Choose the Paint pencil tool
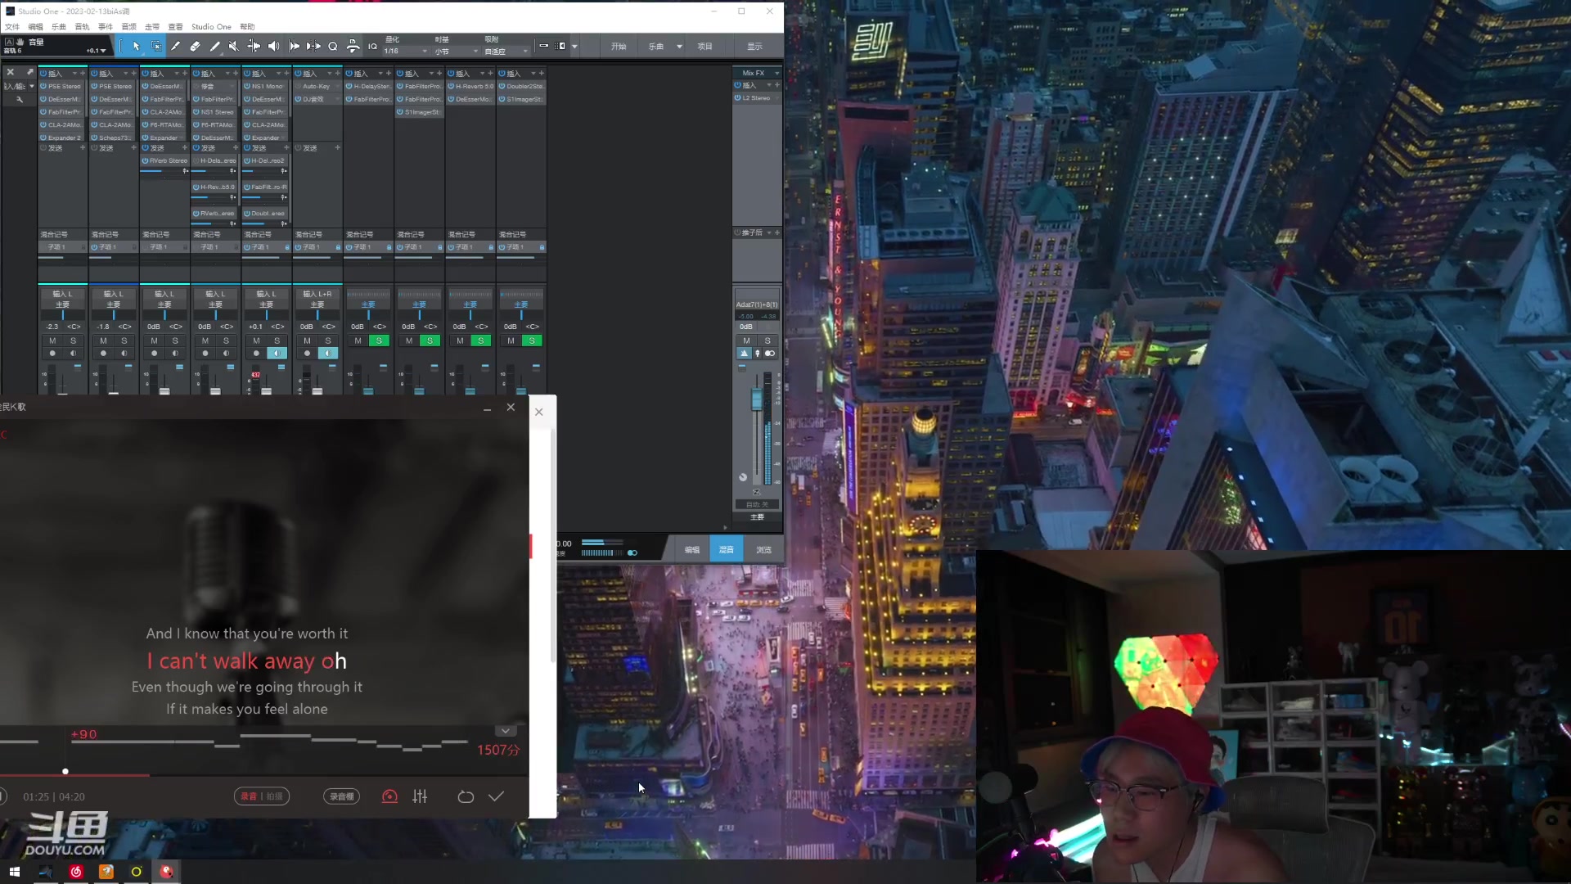Image resolution: width=1571 pixels, height=884 pixels. (214, 47)
